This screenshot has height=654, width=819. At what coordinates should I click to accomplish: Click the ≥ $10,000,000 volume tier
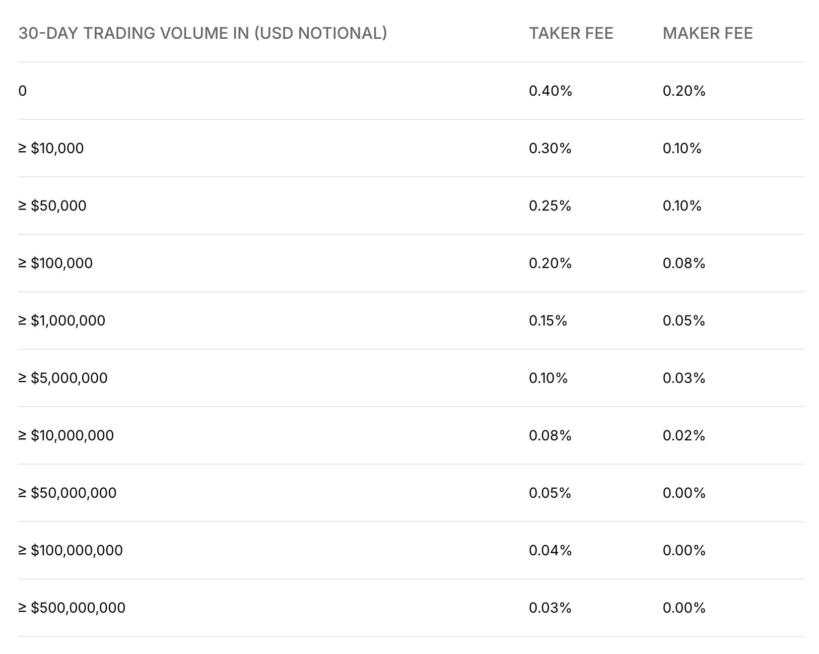[x=66, y=436]
